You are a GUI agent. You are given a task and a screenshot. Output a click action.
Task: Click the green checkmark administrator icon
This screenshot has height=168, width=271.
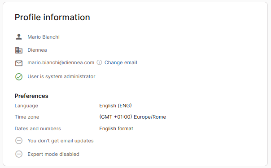pyautogui.click(x=19, y=77)
